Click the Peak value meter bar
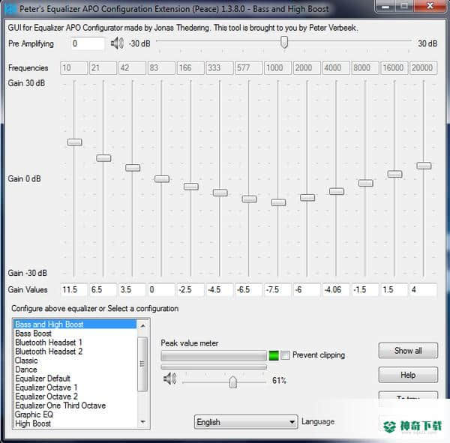The height and width of the screenshot is (443, 450). click(214, 356)
